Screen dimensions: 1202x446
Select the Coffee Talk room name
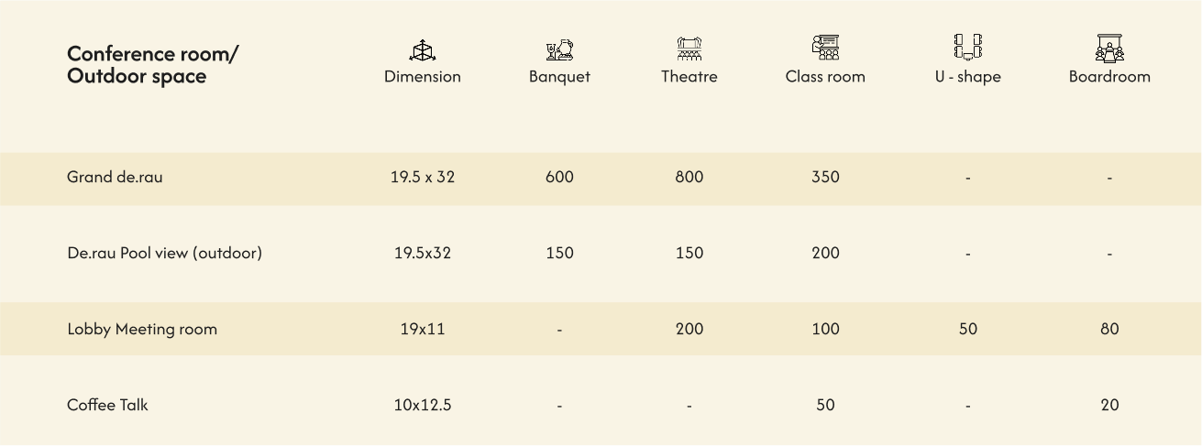pyautogui.click(x=107, y=405)
